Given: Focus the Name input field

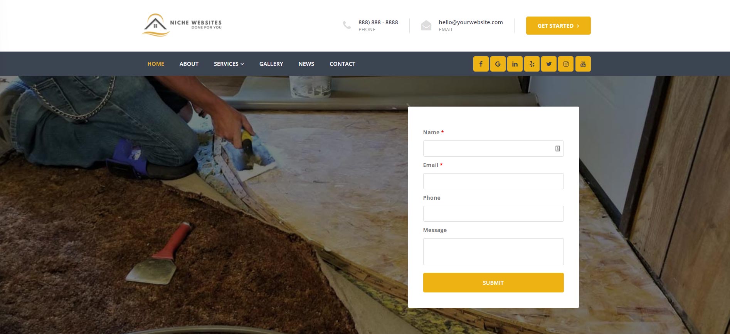Looking at the screenshot, I should 493,149.
